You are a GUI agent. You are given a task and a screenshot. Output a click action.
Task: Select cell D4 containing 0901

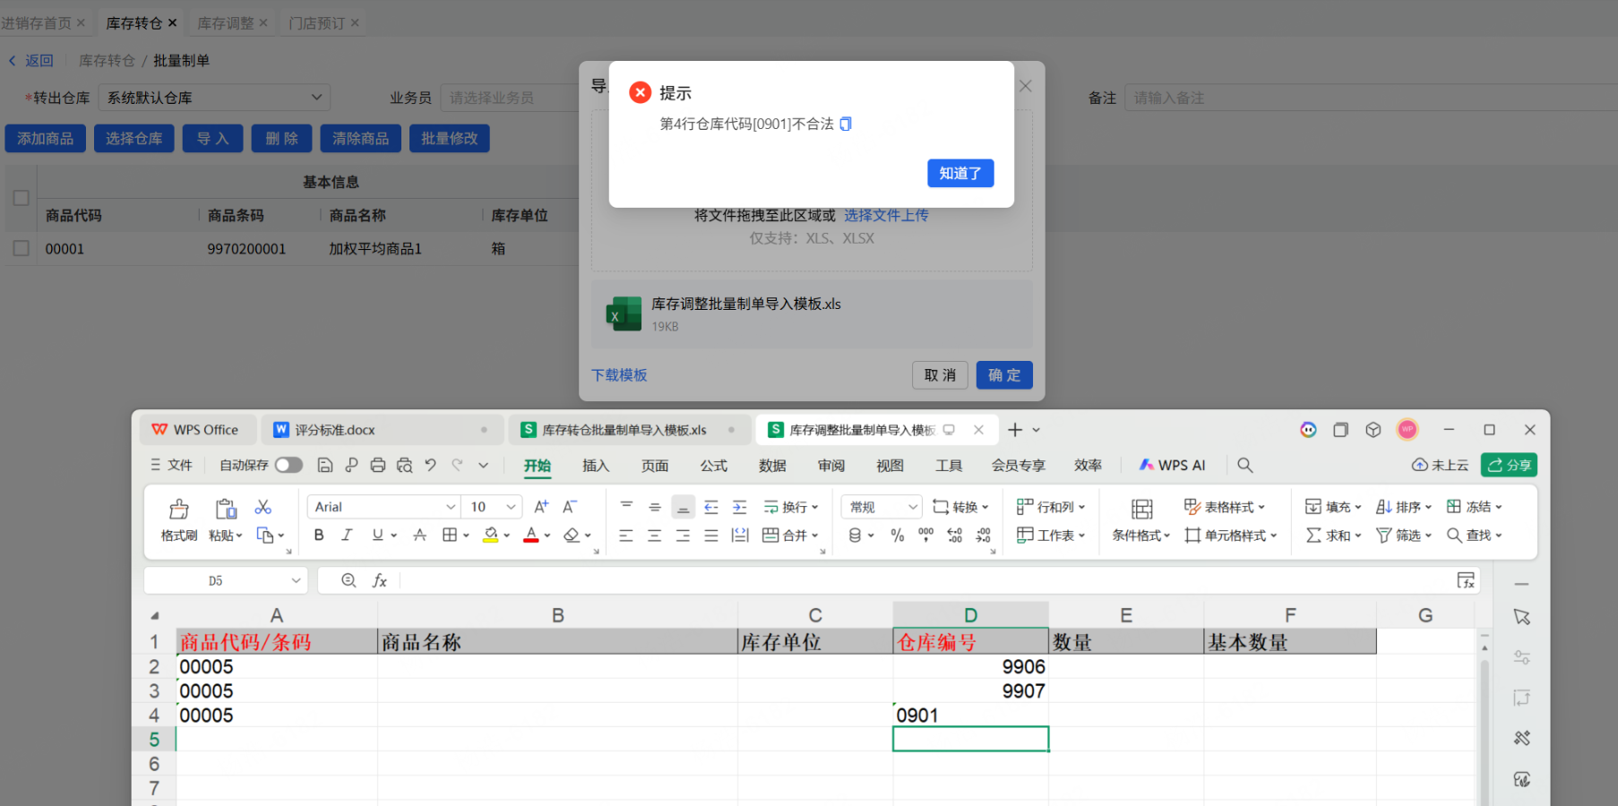[x=970, y=715]
